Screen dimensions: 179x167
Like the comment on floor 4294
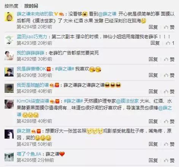click(169, 27)
